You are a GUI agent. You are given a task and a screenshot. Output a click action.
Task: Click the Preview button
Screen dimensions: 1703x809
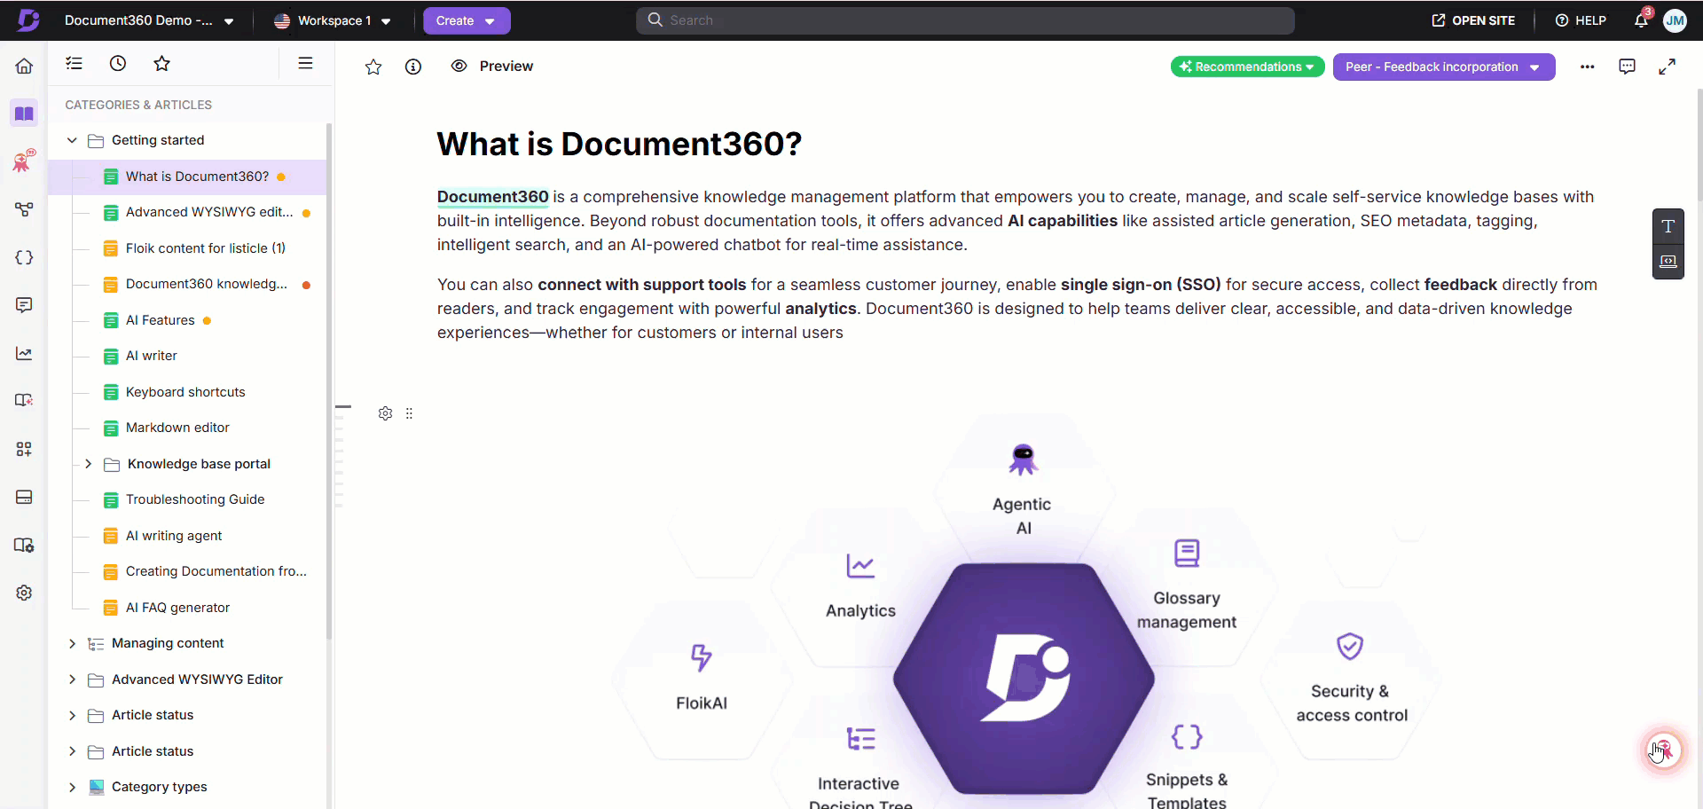click(492, 67)
